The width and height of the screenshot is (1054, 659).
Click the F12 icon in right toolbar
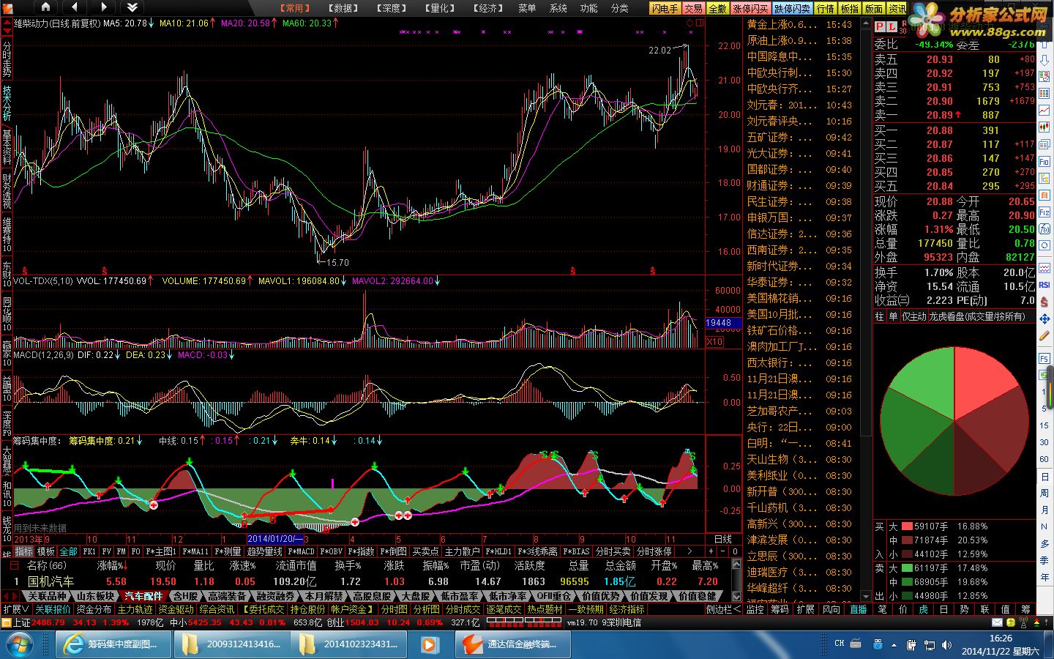(x=1044, y=212)
